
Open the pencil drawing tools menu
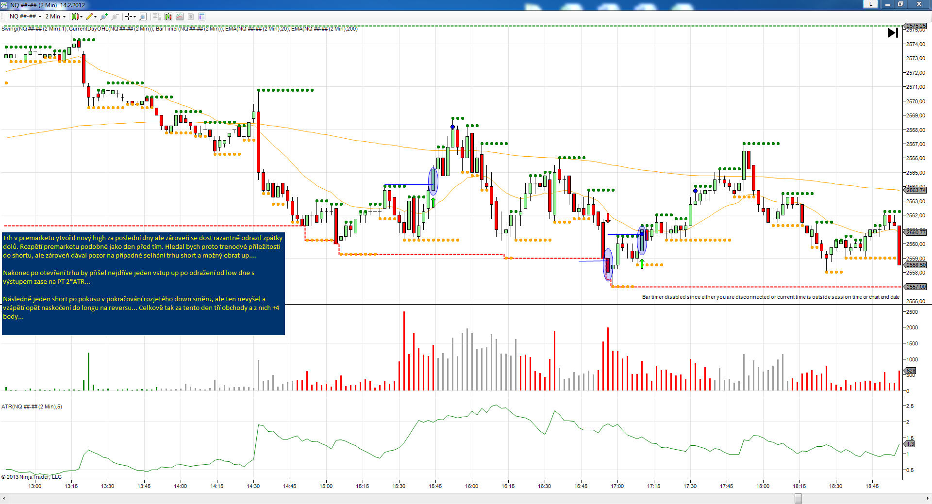coord(91,16)
